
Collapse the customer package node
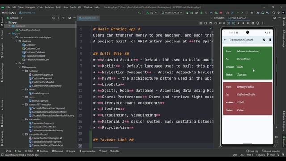coord(23,71)
